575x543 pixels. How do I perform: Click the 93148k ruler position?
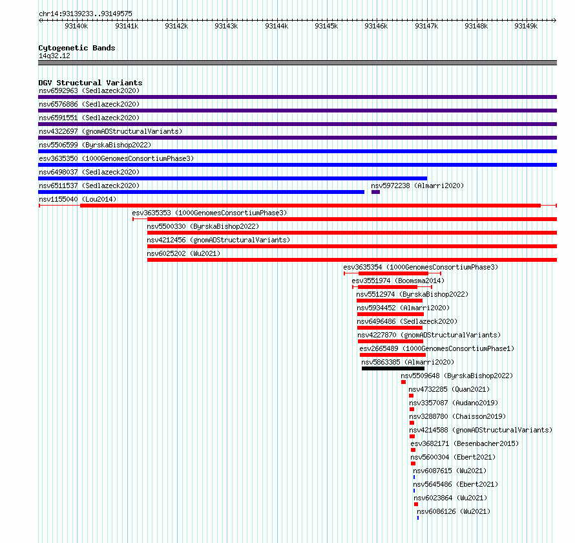tap(476, 26)
